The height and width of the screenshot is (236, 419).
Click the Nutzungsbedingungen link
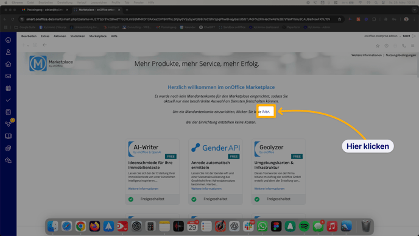pos(401,55)
